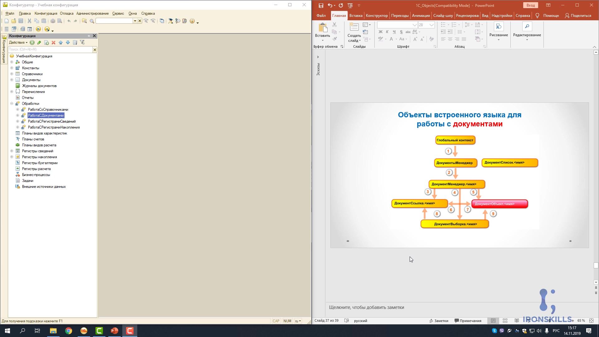Expand Регистры сведений tree node
This screenshot has width=599, height=337.
[x=12, y=151]
